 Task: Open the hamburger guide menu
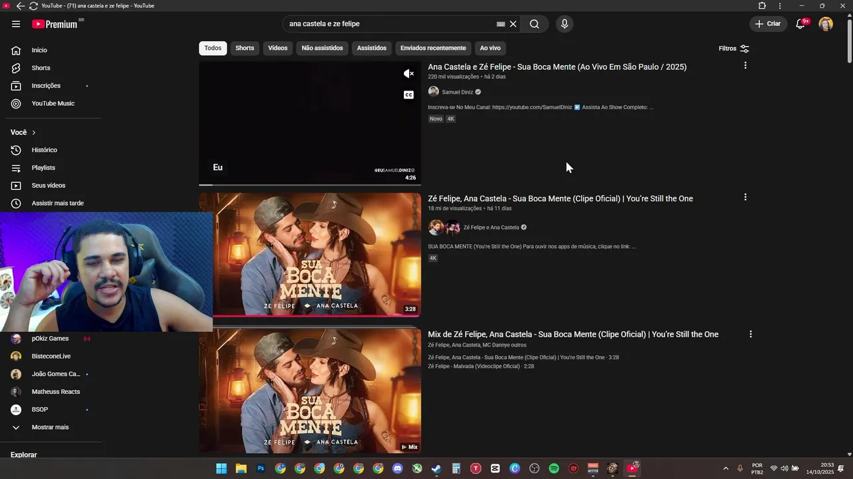[16, 24]
